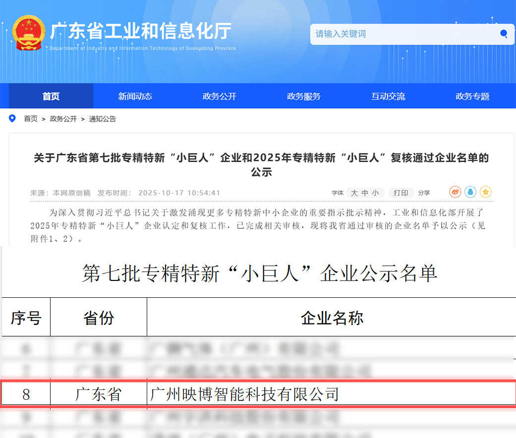Select medium font size 中

(365, 193)
